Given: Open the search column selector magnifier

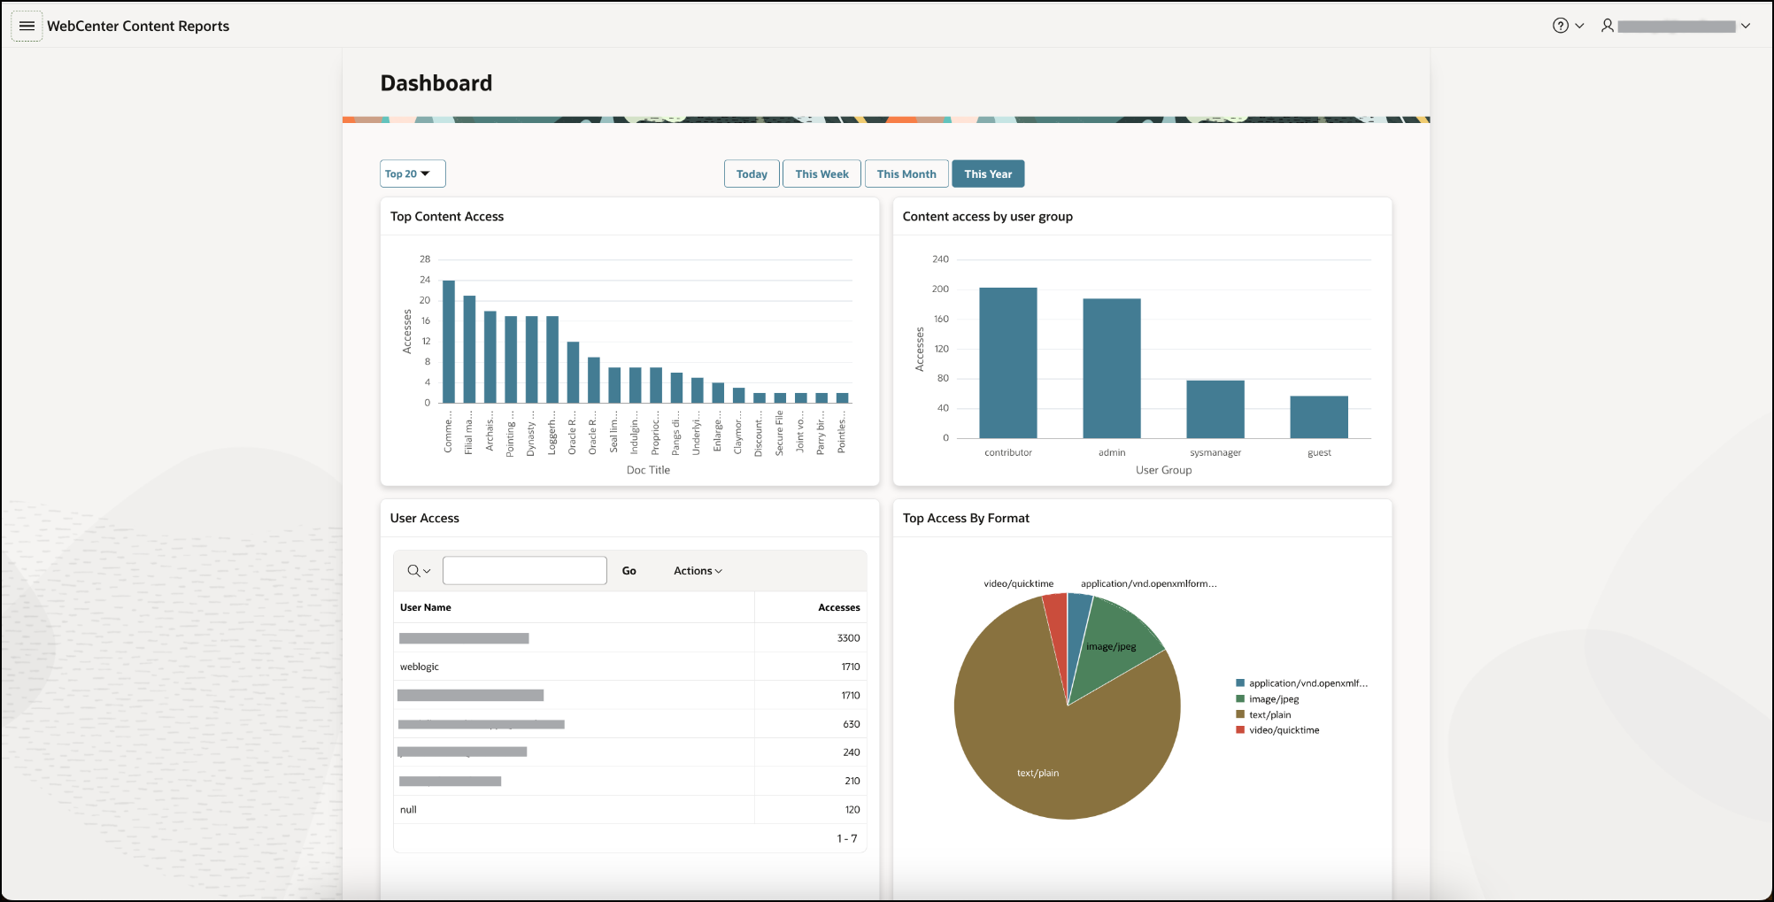Looking at the screenshot, I should [x=419, y=571].
